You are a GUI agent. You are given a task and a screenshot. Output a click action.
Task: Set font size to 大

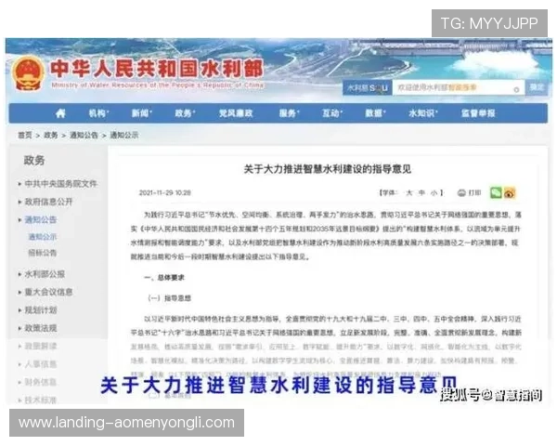point(409,192)
